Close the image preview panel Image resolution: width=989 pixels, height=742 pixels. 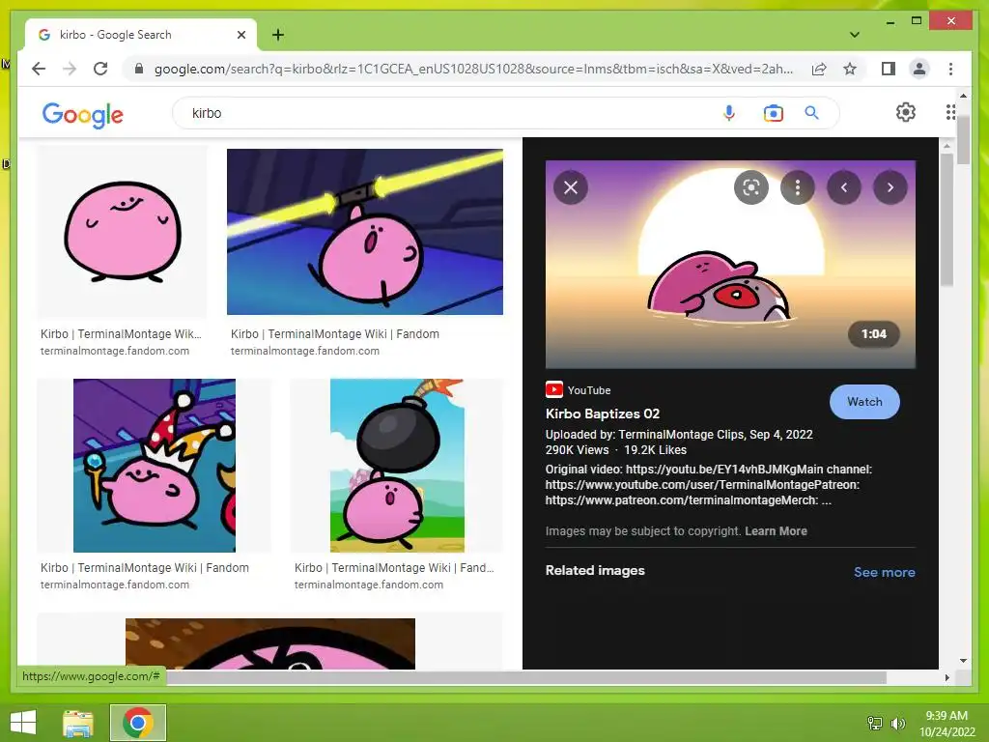click(x=571, y=187)
